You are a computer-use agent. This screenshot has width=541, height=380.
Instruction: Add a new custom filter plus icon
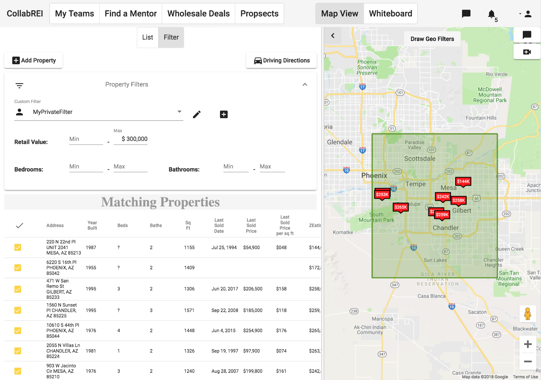pos(224,114)
